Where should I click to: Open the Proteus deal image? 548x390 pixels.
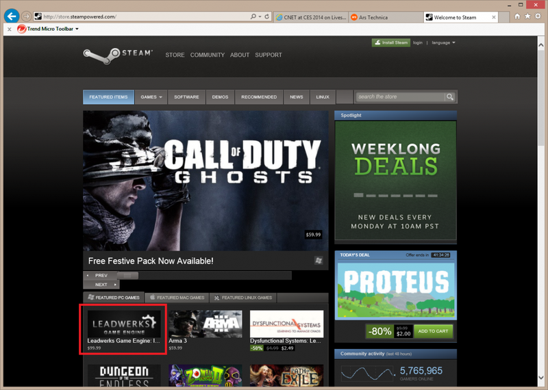click(x=396, y=289)
